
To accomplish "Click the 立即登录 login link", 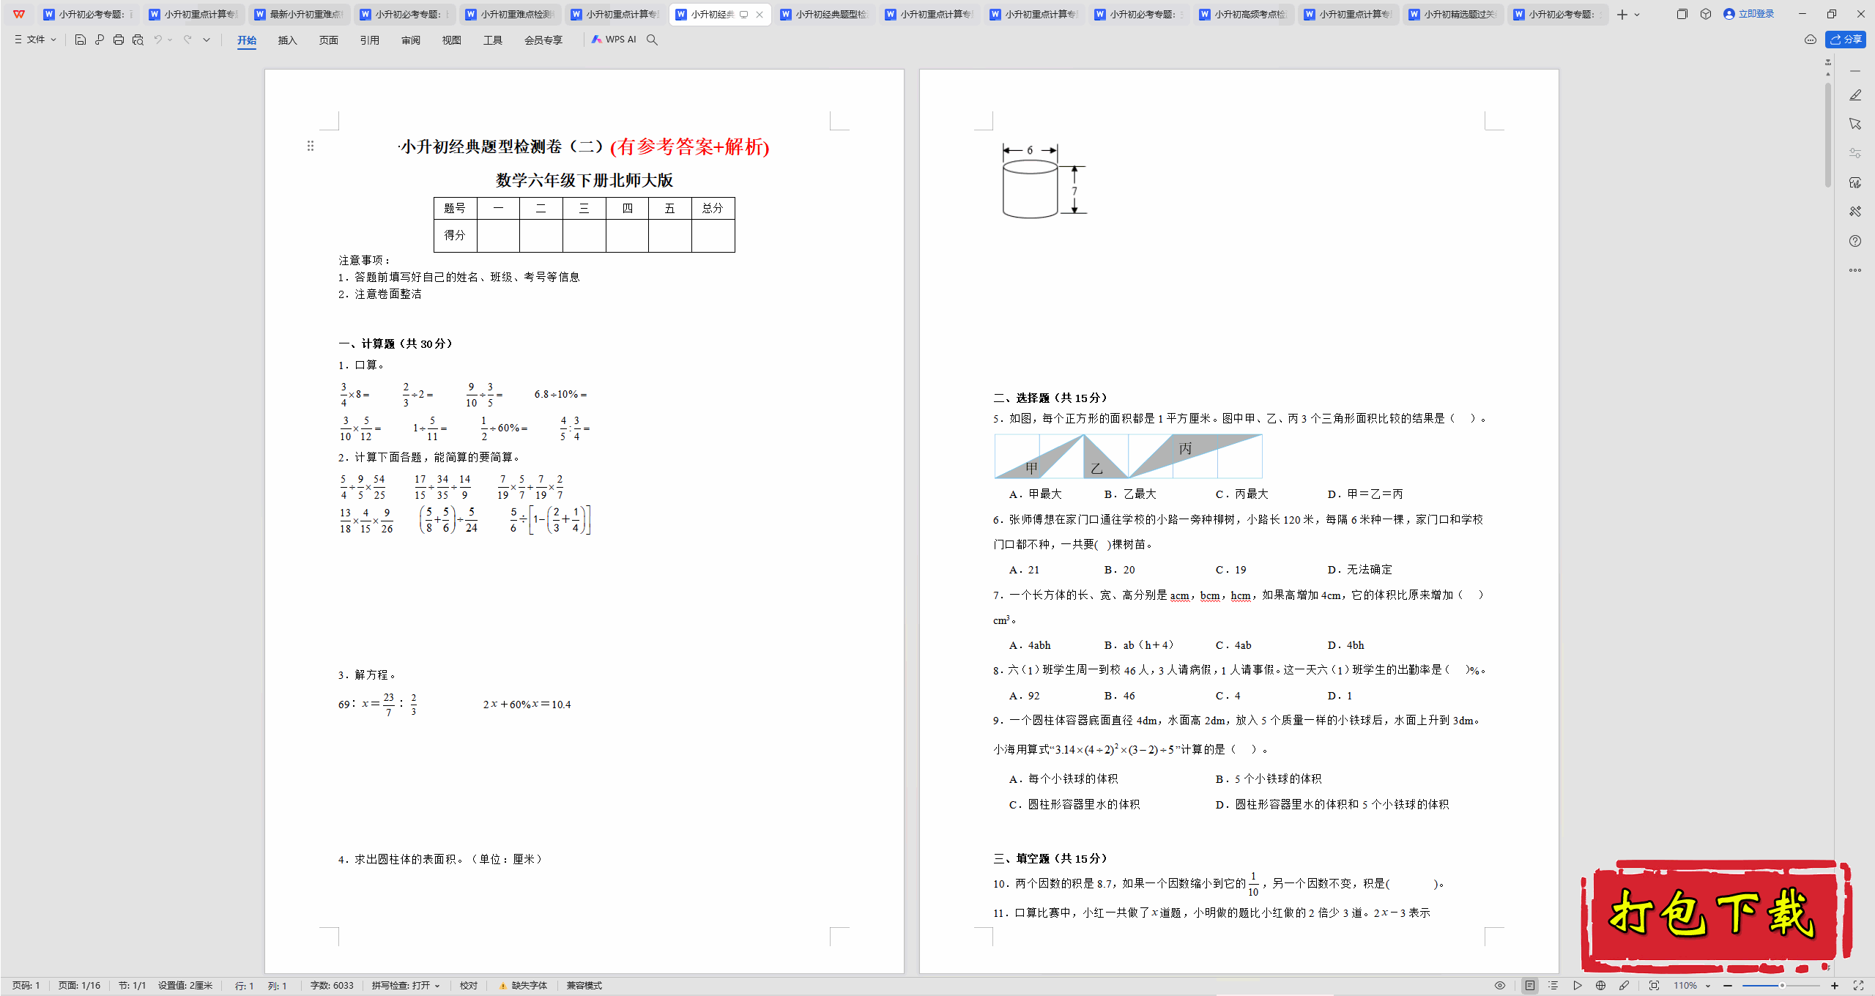I will tap(1749, 14).
